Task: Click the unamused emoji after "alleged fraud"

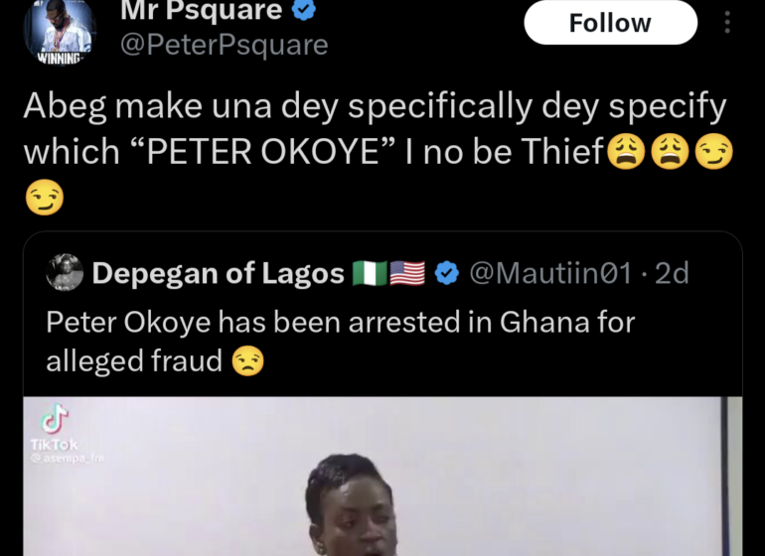Action: [247, 361]
